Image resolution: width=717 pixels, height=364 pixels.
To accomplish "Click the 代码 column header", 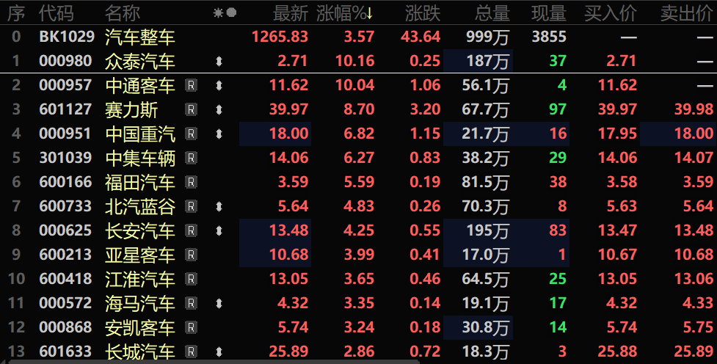I will pyautogui.click(x=57, y=13).
